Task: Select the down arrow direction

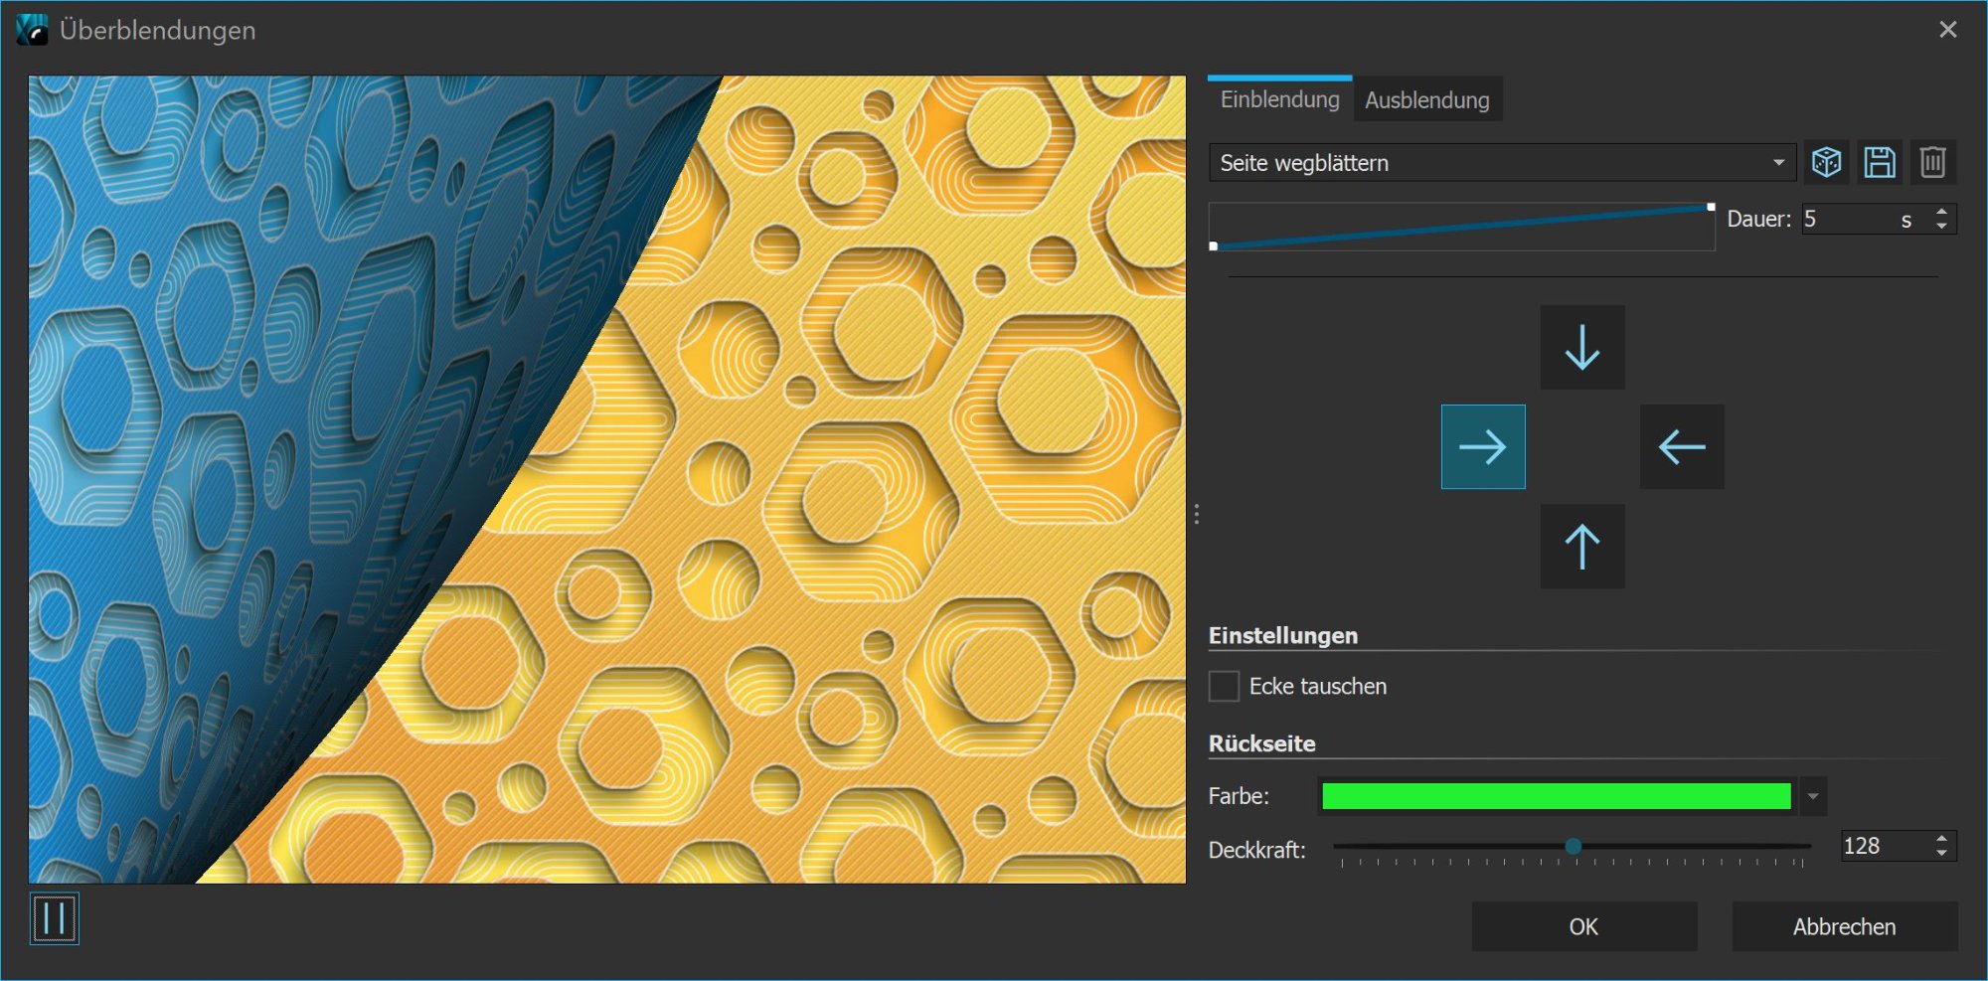Action: [1582, 348]
